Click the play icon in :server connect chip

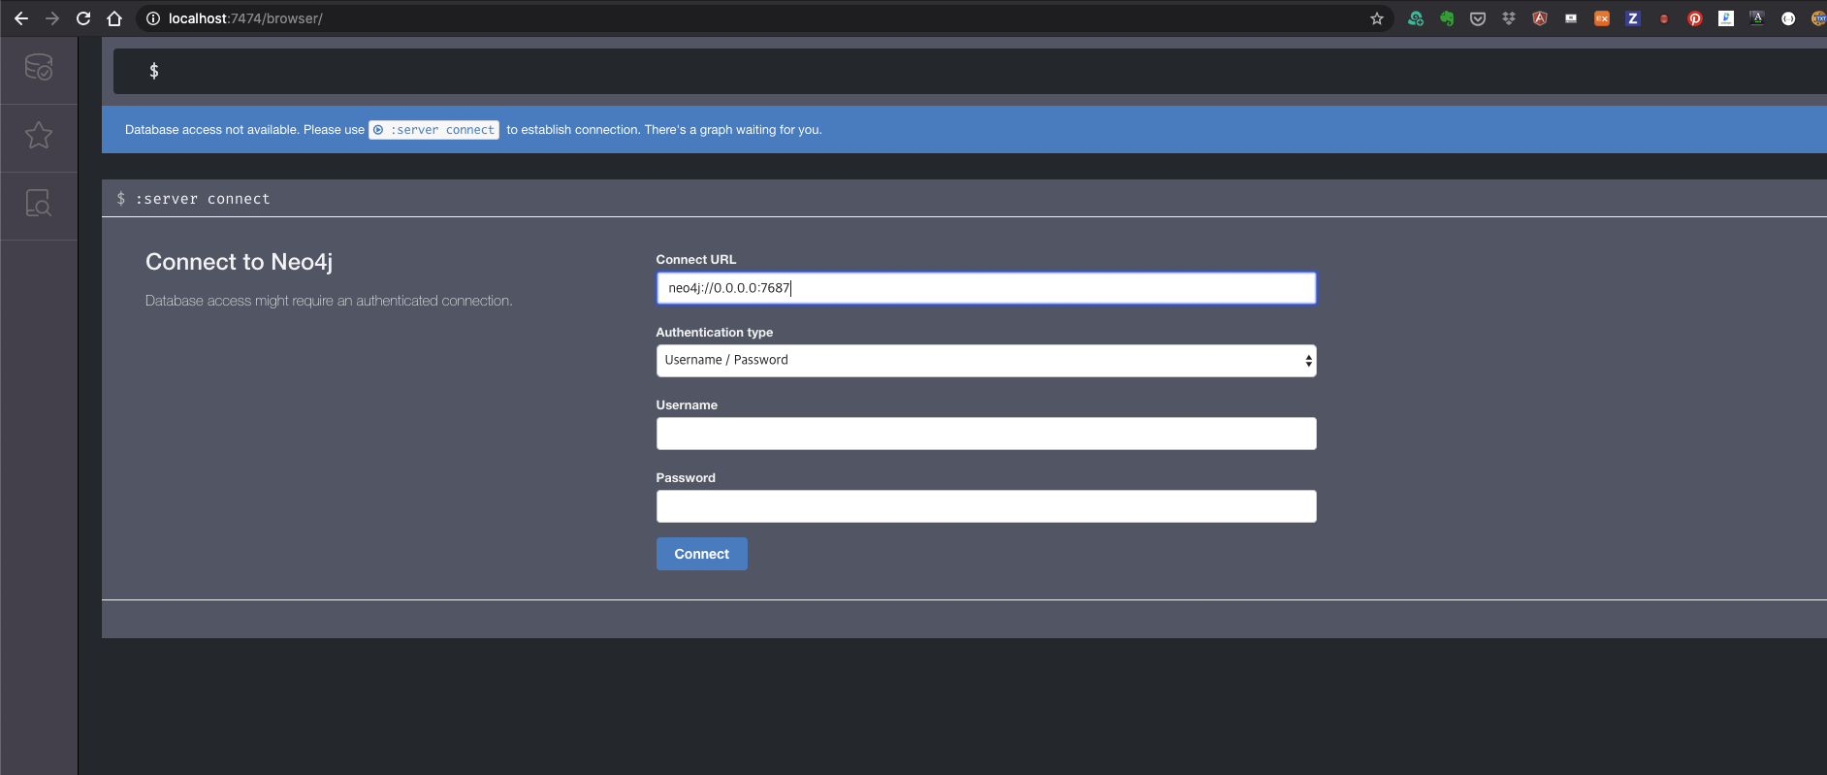(x=378, y=130)
